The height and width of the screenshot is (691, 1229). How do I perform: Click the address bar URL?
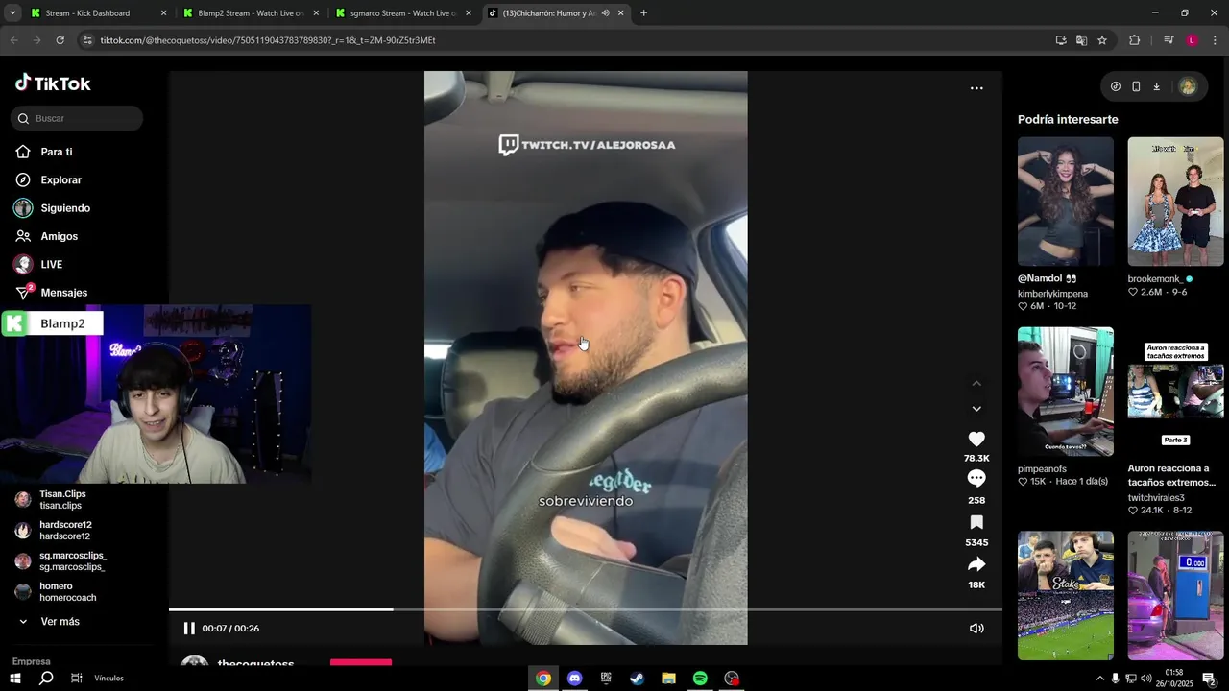268,40
